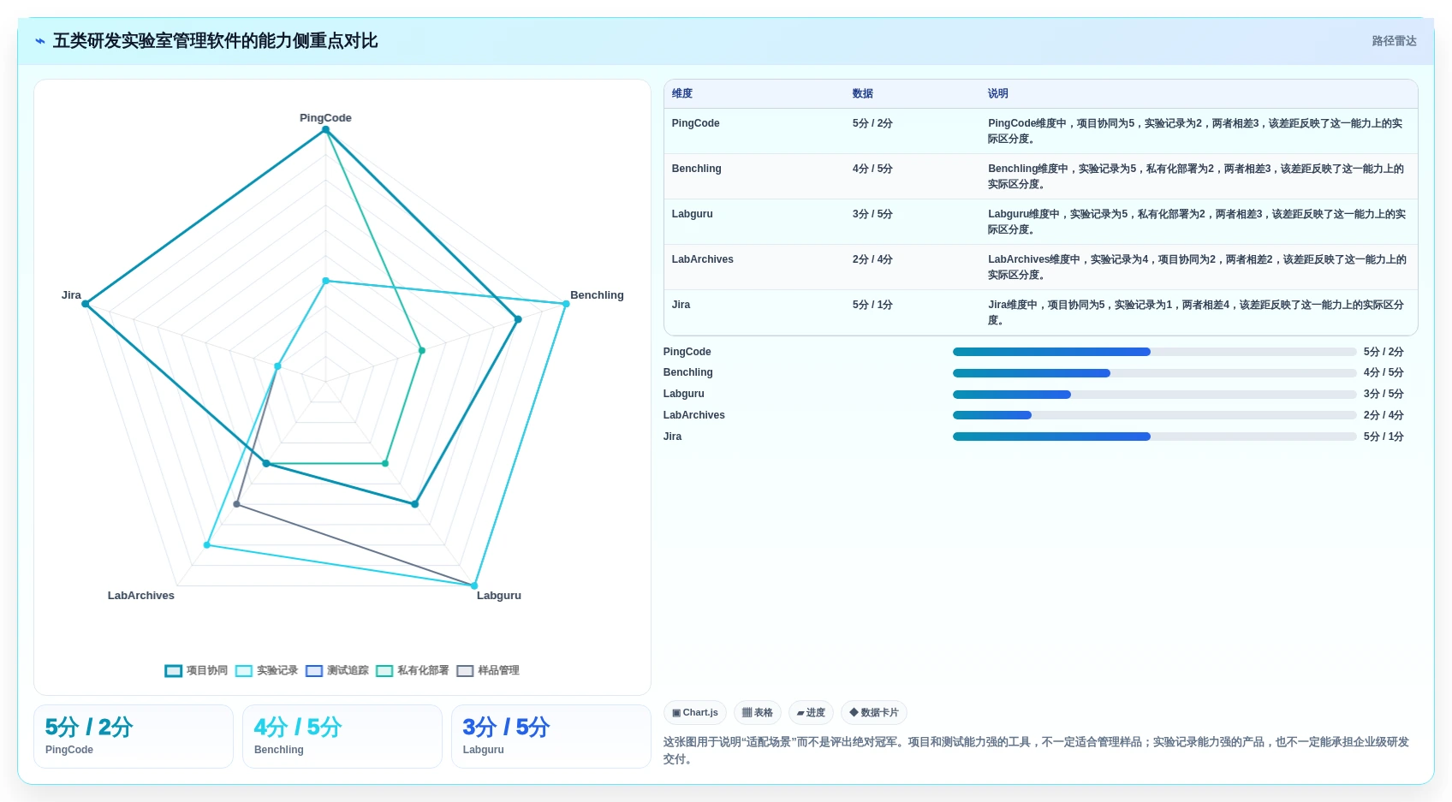Select the 进度 tag chip
The width and height of the screenshot is (1452, 802).
click(811, 712)
